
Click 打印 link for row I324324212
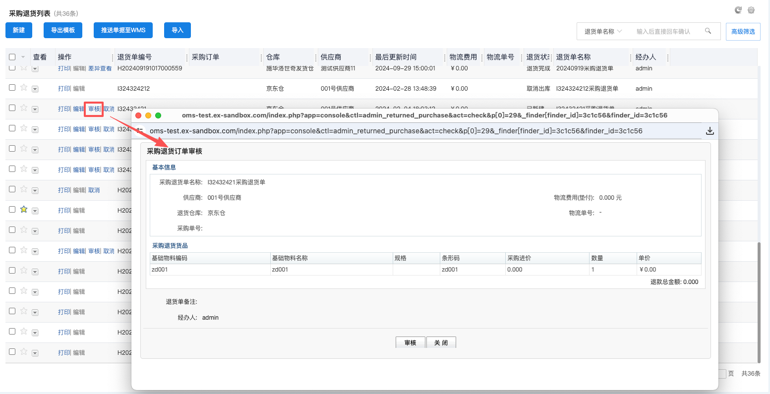pyautogui.click(x=64, y=89)
